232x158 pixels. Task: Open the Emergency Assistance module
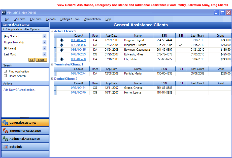coord(24,130)
